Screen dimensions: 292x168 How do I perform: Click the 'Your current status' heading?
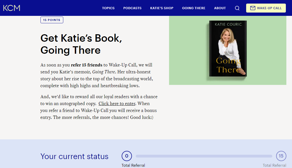(x=74, y=156)
